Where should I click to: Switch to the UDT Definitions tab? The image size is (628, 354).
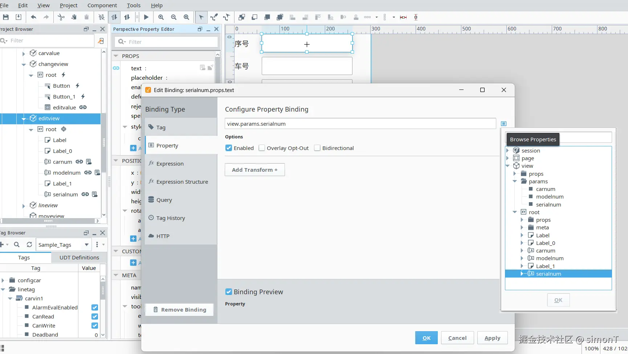(79, 257)
